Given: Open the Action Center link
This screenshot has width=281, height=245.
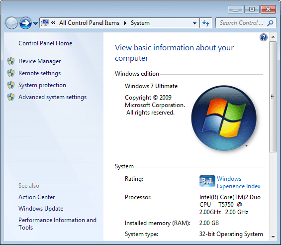Looking at the screenshot, I should (x=37, y=197).
